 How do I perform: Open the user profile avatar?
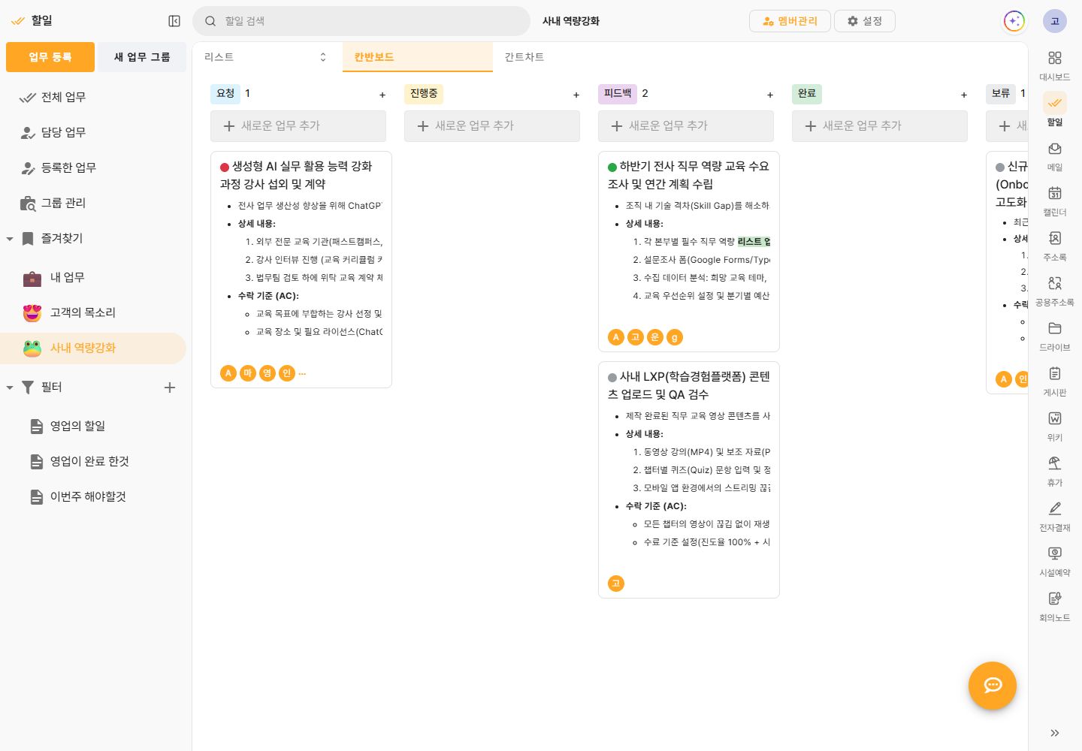click(1055, 21)
